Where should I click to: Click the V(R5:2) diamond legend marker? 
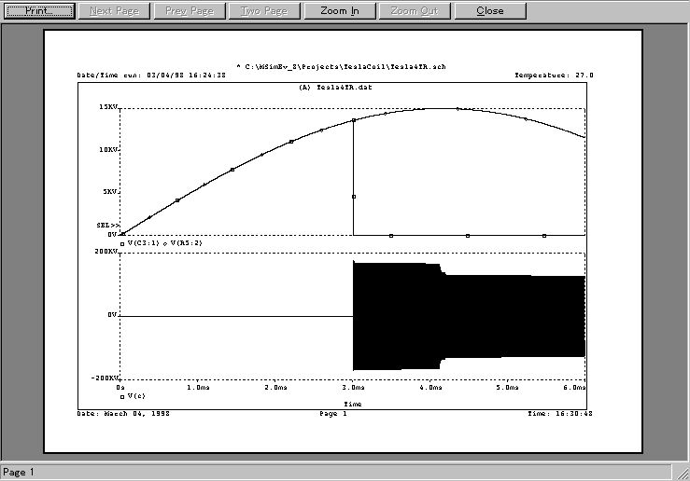(165, 242)
